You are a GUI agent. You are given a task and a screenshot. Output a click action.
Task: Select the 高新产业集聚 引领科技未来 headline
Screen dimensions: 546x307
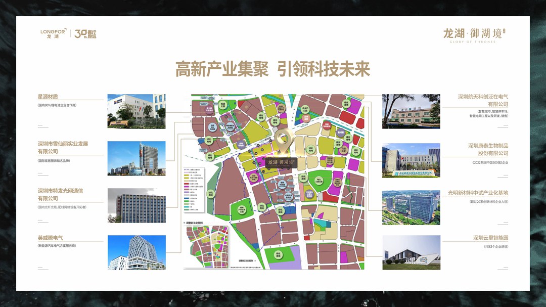(272, 69)
